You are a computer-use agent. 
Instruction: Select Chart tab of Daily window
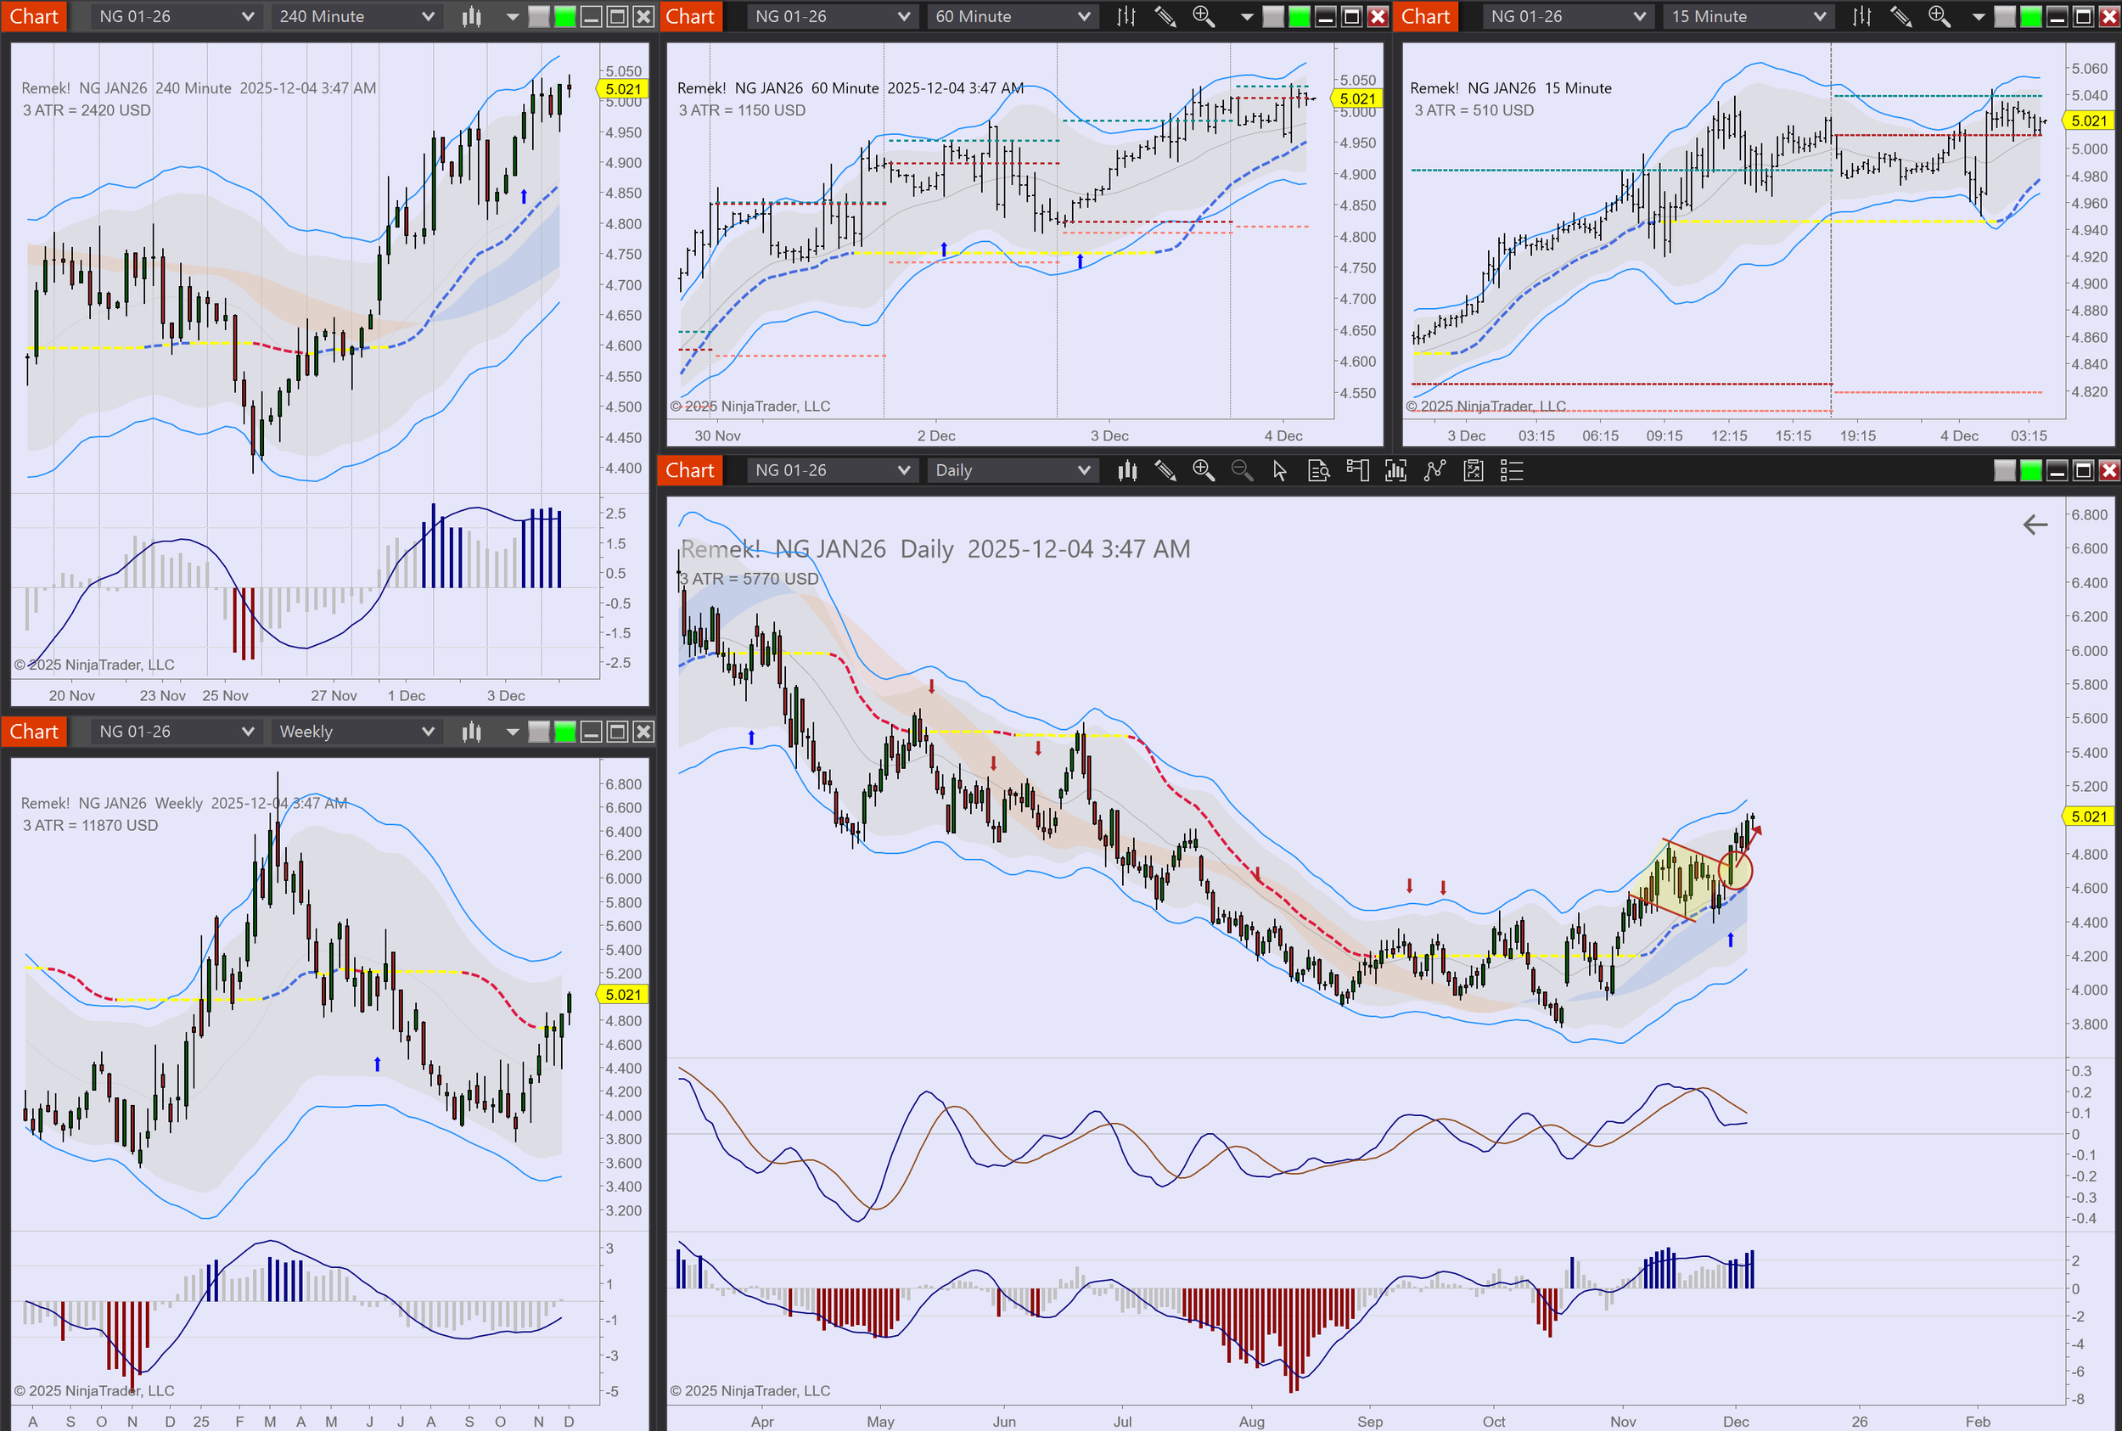coord(690,470)
